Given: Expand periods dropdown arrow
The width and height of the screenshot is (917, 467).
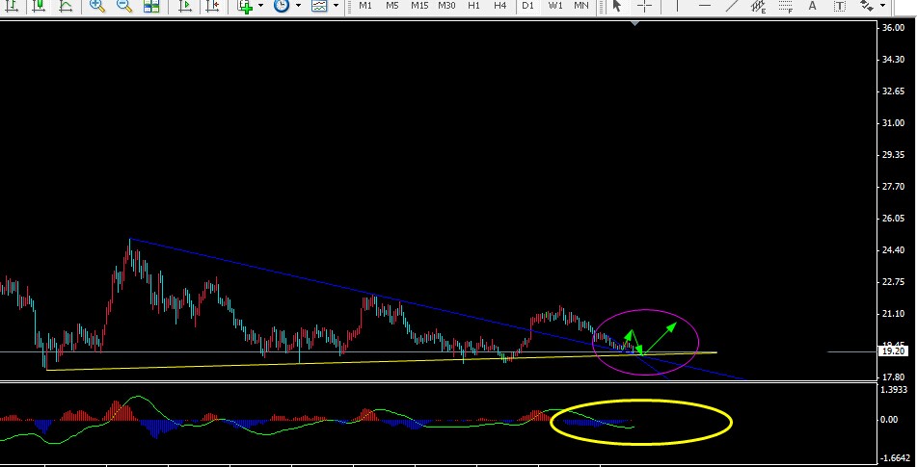Looking at the screenshot, I should [x=298, y=6].
